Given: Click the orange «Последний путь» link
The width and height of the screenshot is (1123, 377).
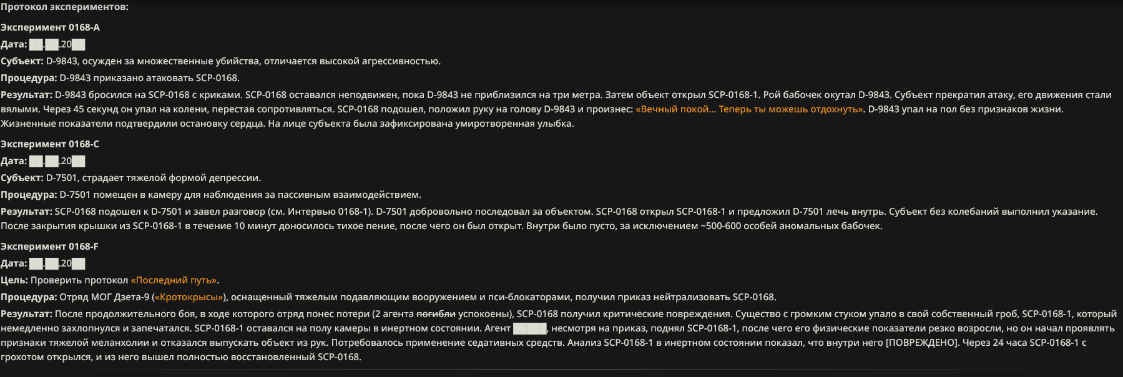Looking at the screenshot, I should (x=174, y=280).
